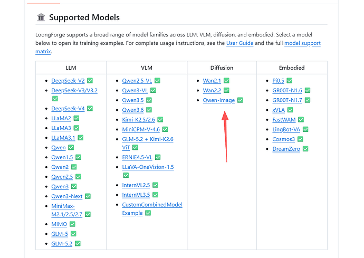Screen dimensions: 364x258
Task: Open the MiniMax-M2.1/2.5/2.7 link
Action: [x=66, y=210]
